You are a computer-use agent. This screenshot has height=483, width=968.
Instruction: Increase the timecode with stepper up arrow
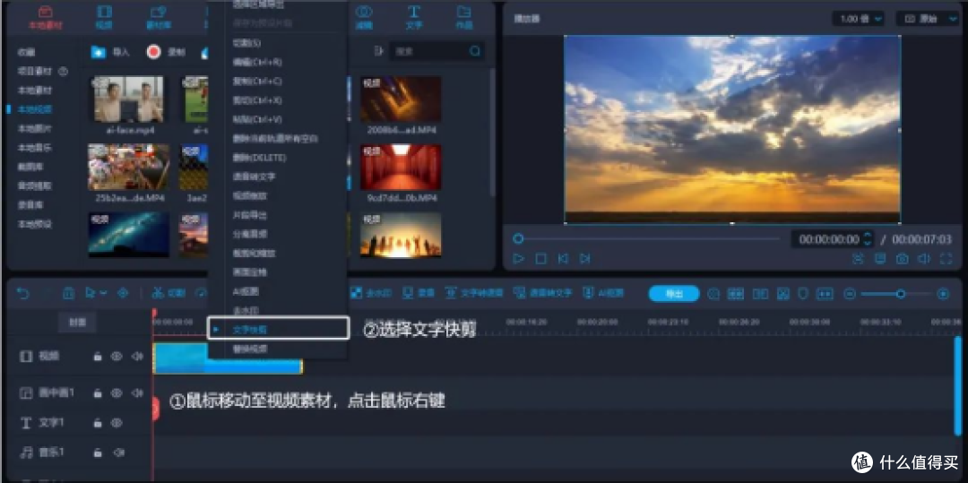(x=868, y=235)
